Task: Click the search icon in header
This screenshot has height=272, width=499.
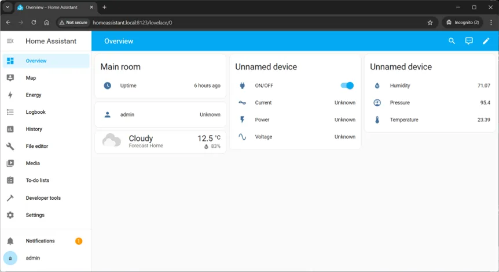Action: (452, 41)
